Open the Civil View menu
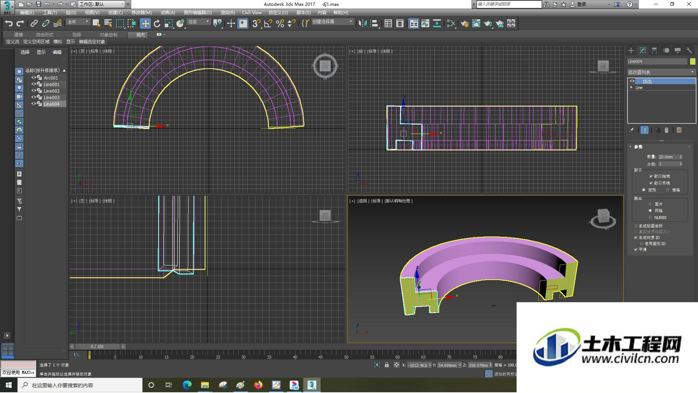The width and height of the screenshot is (698, 393). point(252,13)
